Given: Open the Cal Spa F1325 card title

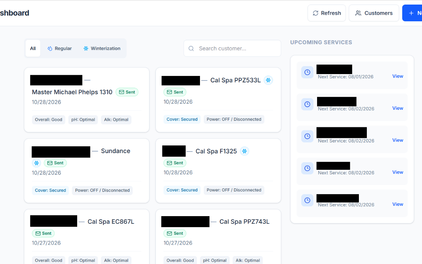Looking at the screenshot, I should (x=216, y=151).
